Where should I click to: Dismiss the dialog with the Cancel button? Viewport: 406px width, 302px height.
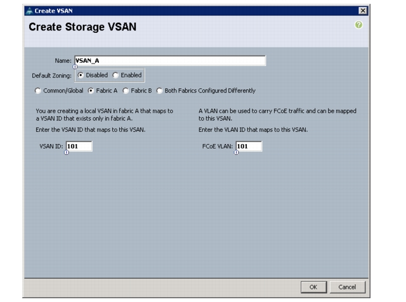tap(347, 287)
